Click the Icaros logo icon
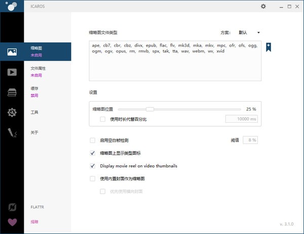 click(x=11, y=6)
